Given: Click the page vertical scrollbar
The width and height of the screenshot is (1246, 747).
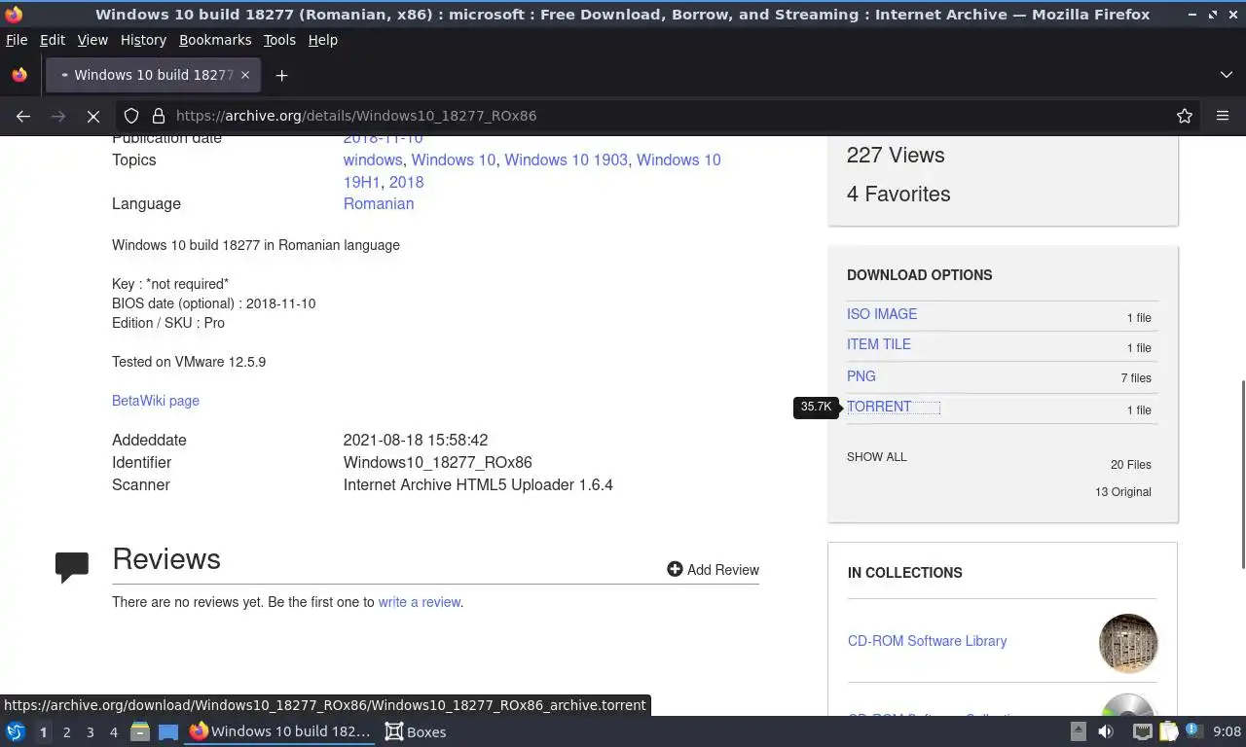Looking at the screenshot, I should click(1241, 474).
